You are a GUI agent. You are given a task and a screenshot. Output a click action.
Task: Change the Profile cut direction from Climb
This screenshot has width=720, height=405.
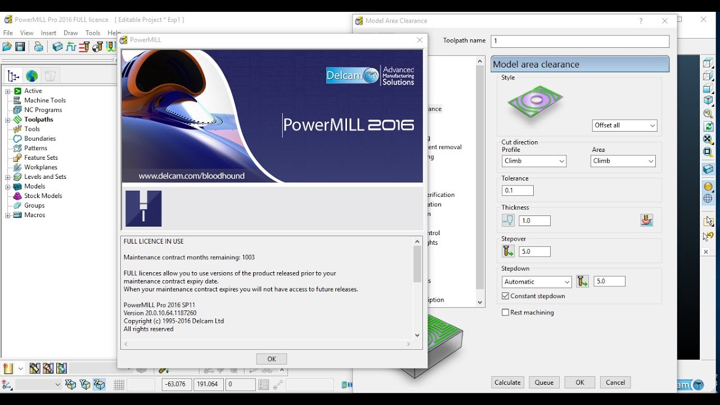(533, 161)
